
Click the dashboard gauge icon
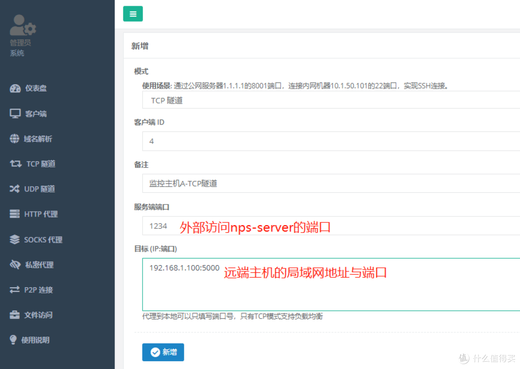[x=15, y=88]
